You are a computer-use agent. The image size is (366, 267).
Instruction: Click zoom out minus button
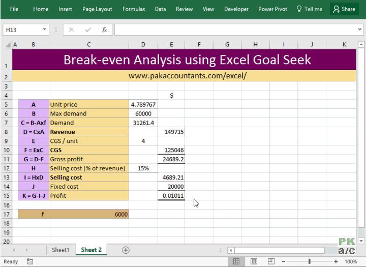pos(283,261)
